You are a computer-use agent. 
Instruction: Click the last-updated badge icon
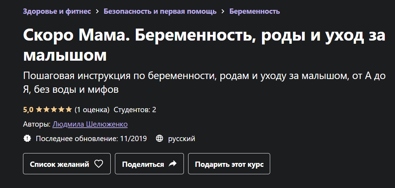[x=27, y=139]
